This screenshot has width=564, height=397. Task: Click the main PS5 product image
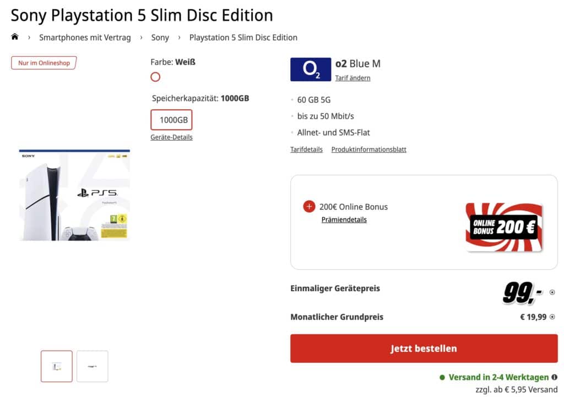point(74,195)
